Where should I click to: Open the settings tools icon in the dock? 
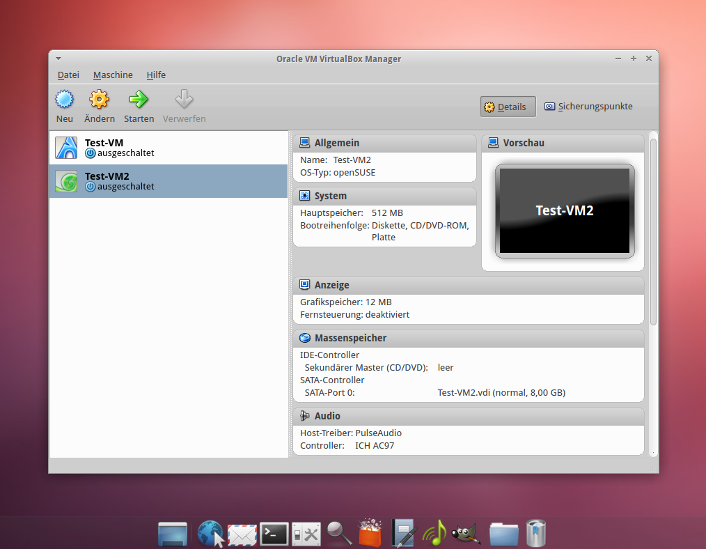(x=306, y=534)
